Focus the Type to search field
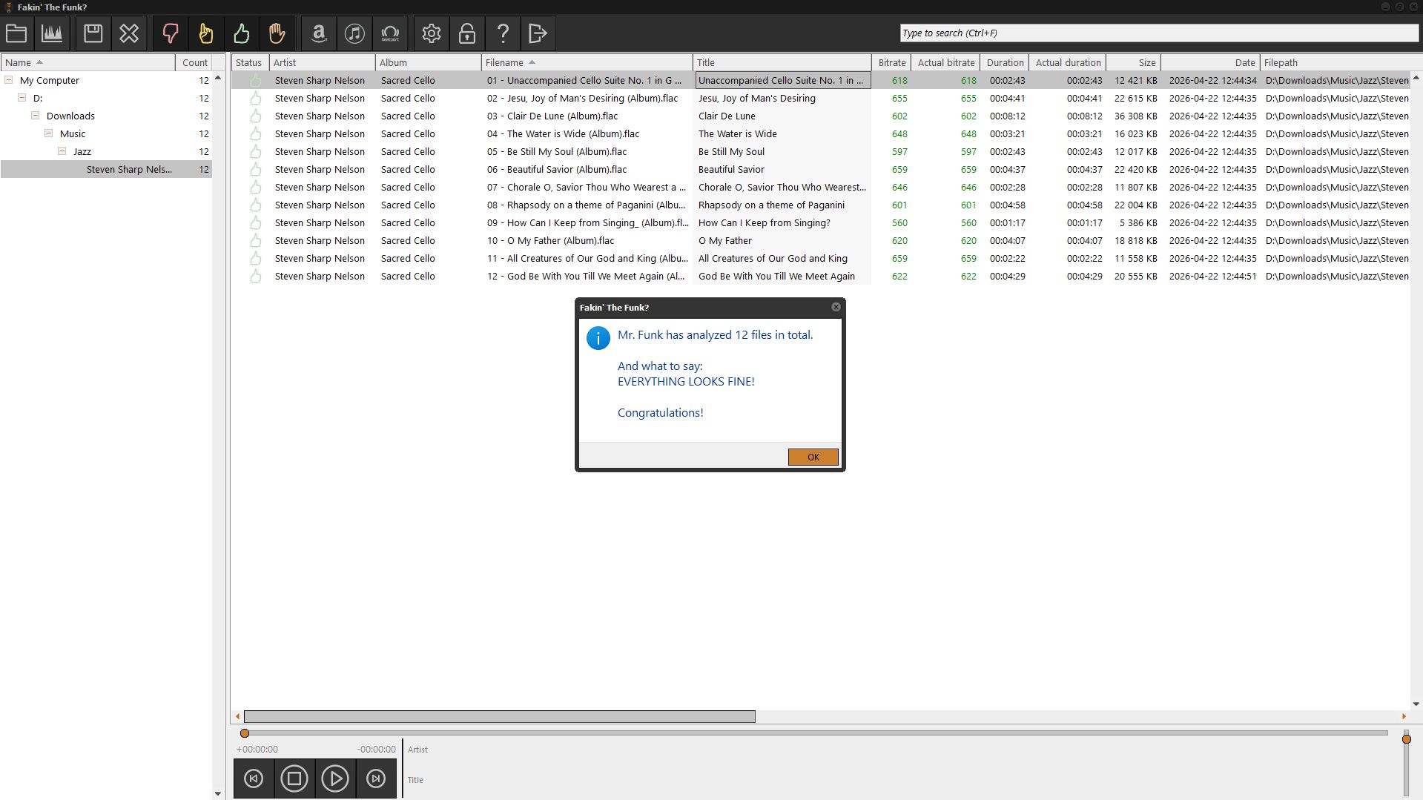This screenshot has width=1423, height=800. point(1159,33)
